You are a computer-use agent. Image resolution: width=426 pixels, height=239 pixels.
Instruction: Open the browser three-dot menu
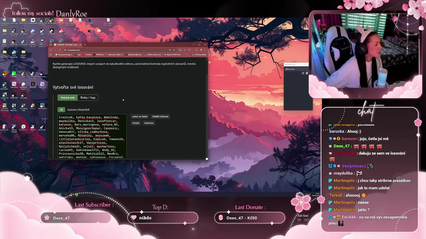[205, 50]
